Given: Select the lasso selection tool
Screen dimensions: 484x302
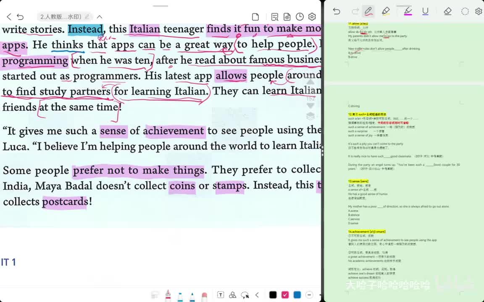Looking at the screenshot, I should coord(245,295).
